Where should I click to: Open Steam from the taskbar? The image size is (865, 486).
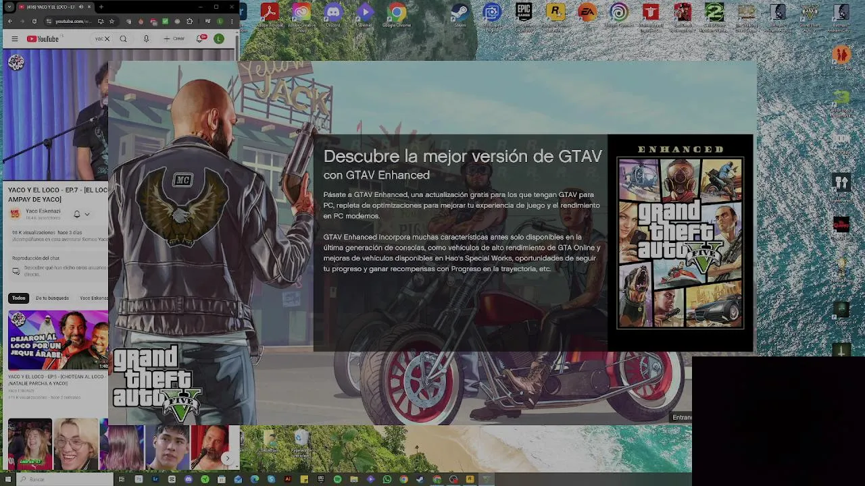[420, 479]
